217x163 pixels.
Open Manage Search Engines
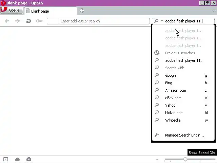(183, 135)
